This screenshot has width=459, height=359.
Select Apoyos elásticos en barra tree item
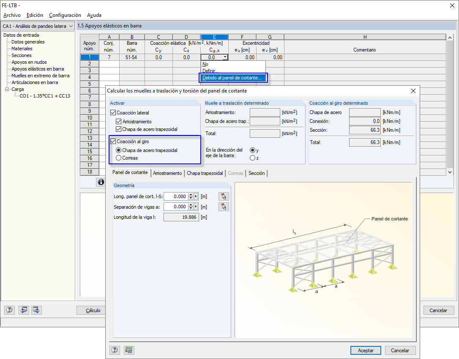(38, 69)
